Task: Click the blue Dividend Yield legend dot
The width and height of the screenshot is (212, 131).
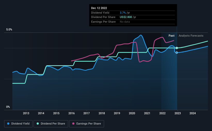Action: (x=8, y=124)
